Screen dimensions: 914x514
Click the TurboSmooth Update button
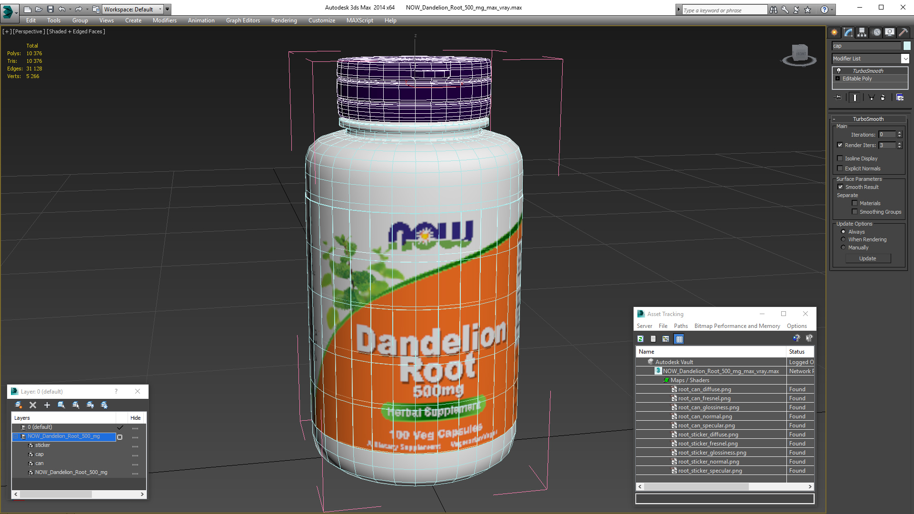(x=868, y=258)
